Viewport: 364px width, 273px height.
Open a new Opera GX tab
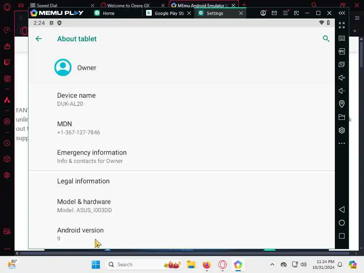pyautogui.click(x=244, y=5)
